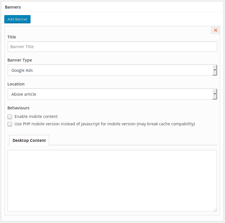
Task: Click the empty tab strip beside Desktop Content
Action: click(x=133, y=140)
